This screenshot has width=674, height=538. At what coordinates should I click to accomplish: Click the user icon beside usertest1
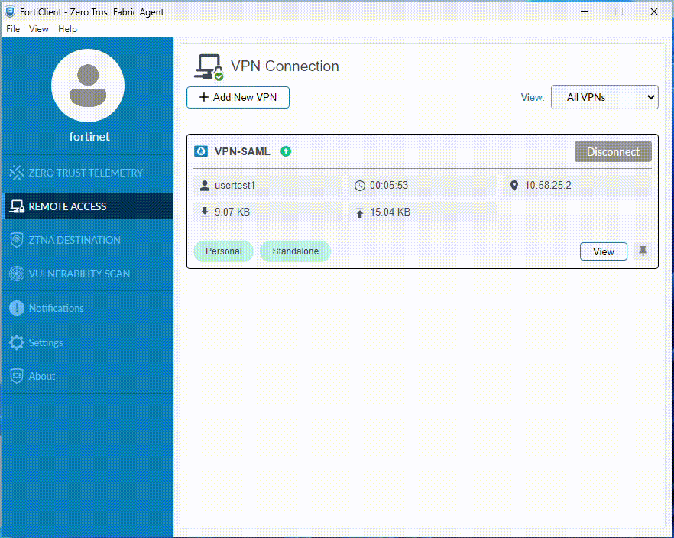pyautogui.click(x=205, y=186)
